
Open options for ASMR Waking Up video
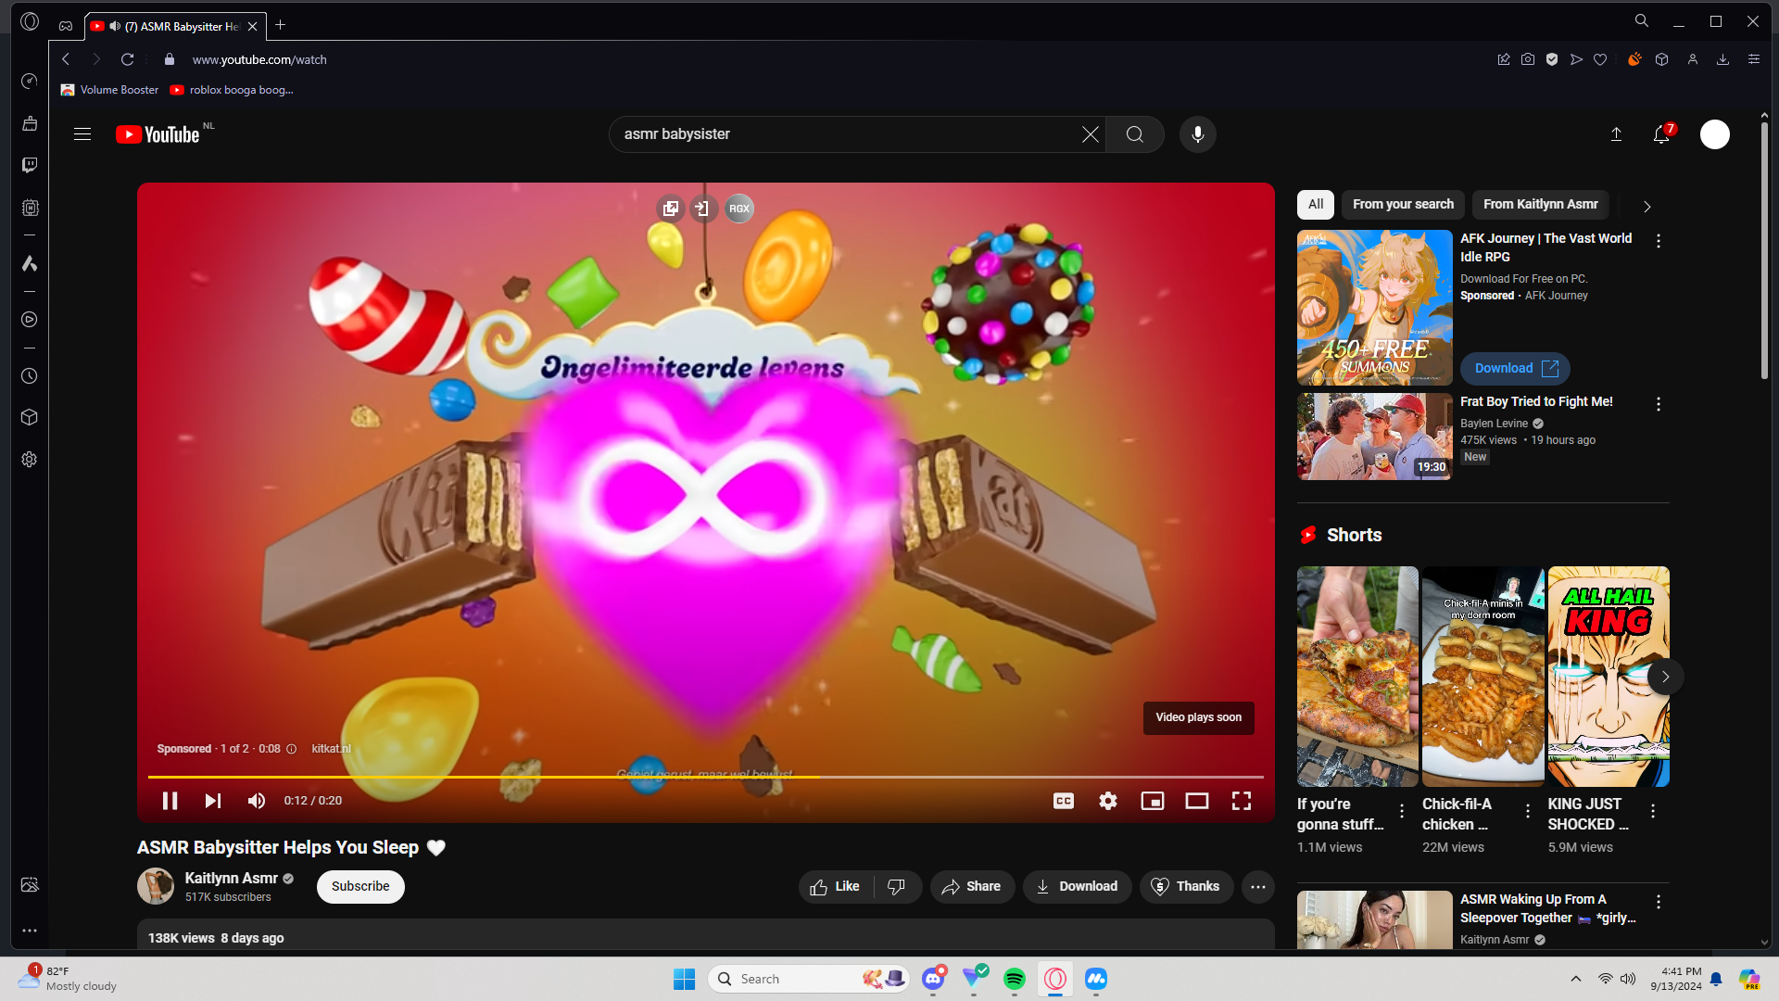pos(1659,902)
